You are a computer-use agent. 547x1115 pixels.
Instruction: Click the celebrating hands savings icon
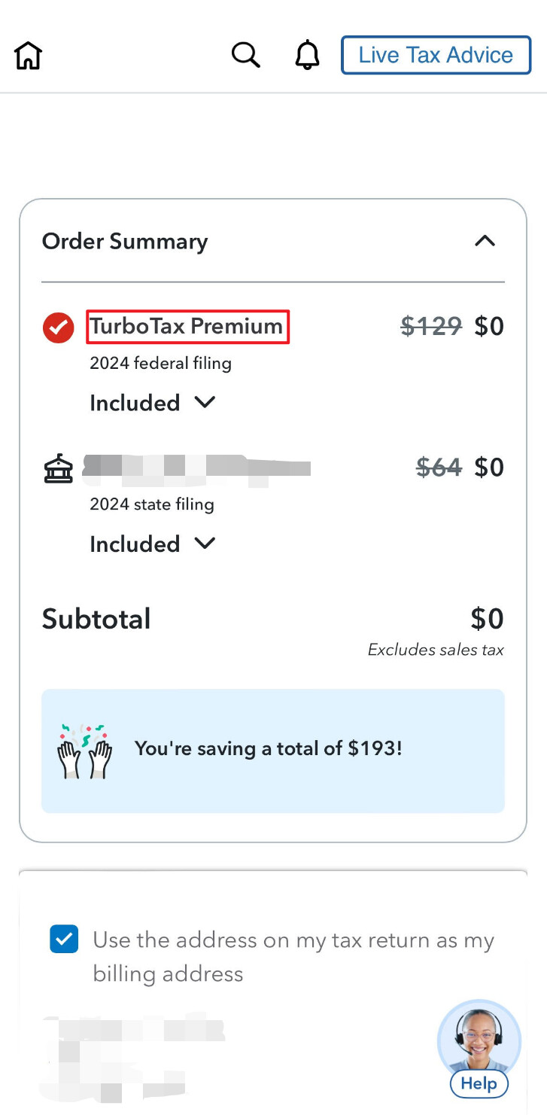(x=84, y=751)
